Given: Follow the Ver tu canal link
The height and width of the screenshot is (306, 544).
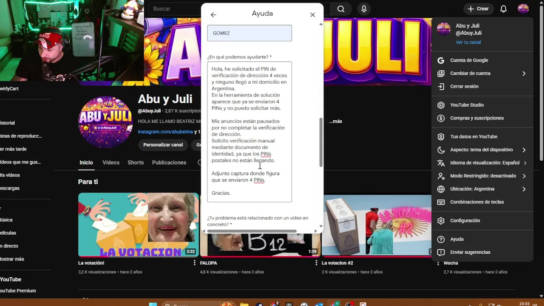Looking at the screenshot, I should (x=468, y=42).
